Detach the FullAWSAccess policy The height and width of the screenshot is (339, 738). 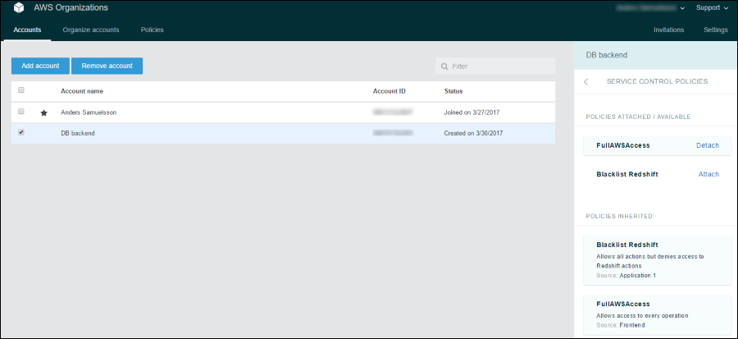pos(708,145)
